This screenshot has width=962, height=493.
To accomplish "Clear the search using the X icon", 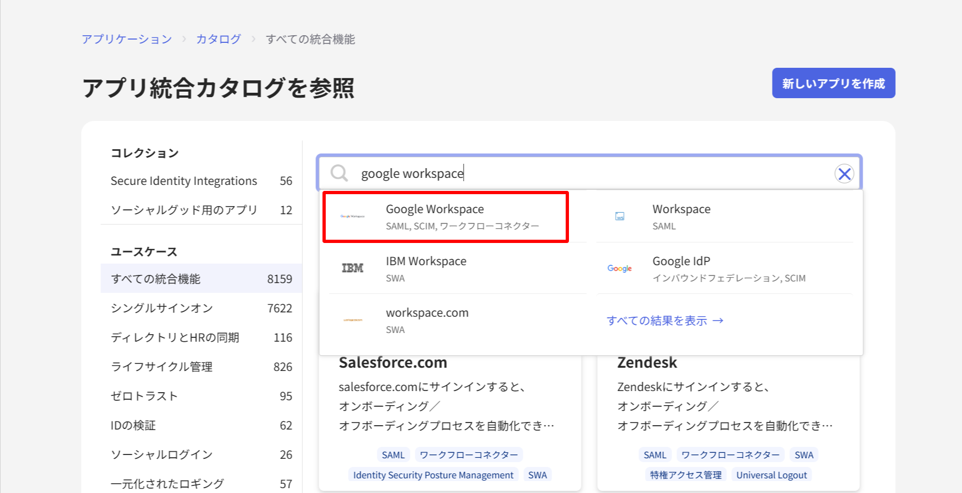I will [845, 174].
